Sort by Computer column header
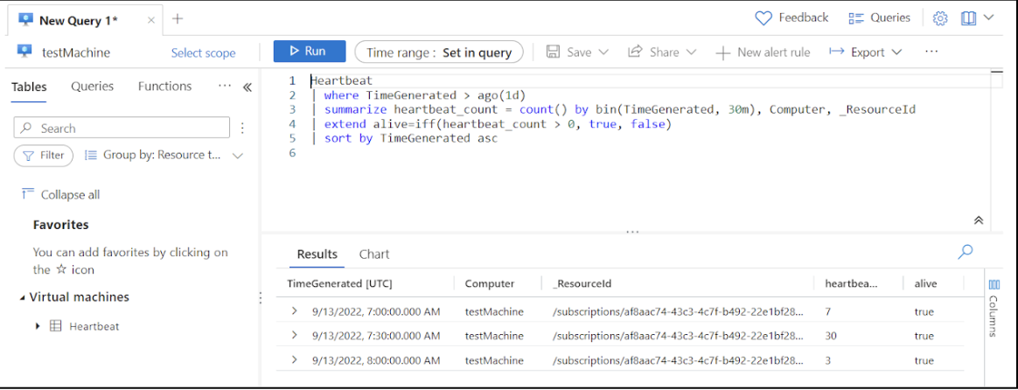 (490, 283)
